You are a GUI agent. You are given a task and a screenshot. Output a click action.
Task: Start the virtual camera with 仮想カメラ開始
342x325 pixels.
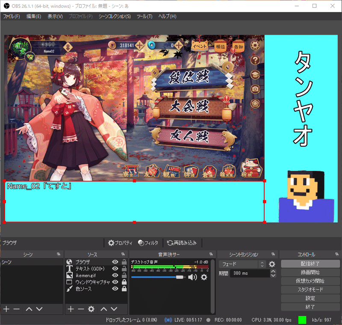pyautogui.click(x=310, y=281)
